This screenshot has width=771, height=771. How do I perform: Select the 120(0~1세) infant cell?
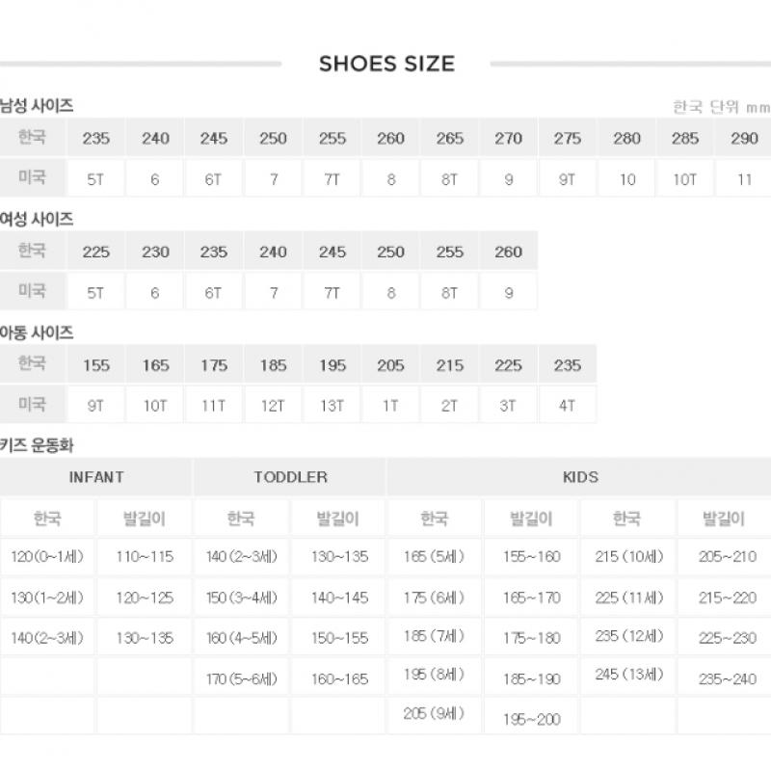[x=48, y=557]
